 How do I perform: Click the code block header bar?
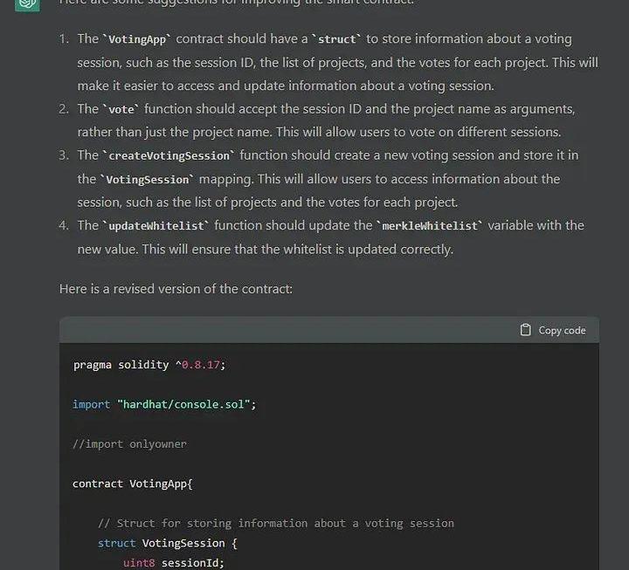[329, 330]
